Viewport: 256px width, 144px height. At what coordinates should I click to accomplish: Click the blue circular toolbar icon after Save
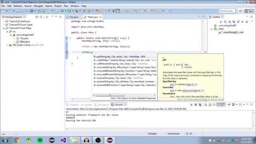[x=31, y=11]
